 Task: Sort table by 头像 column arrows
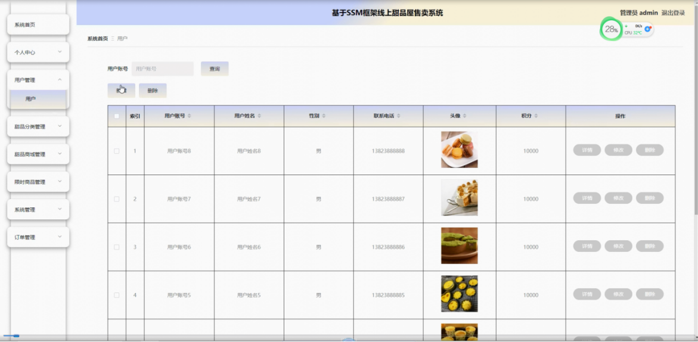(464, 116)
